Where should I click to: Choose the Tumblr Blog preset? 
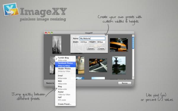pyautogui.click(x=65, y=59)
